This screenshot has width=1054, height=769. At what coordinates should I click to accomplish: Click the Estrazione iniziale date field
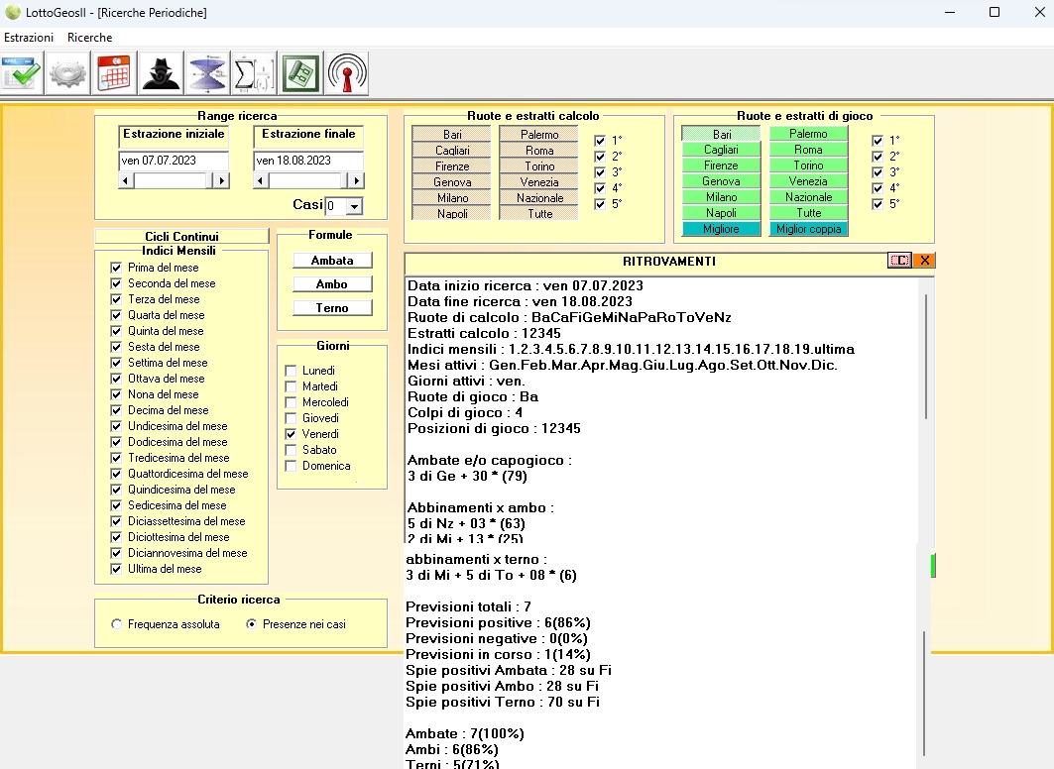[174, 161]
